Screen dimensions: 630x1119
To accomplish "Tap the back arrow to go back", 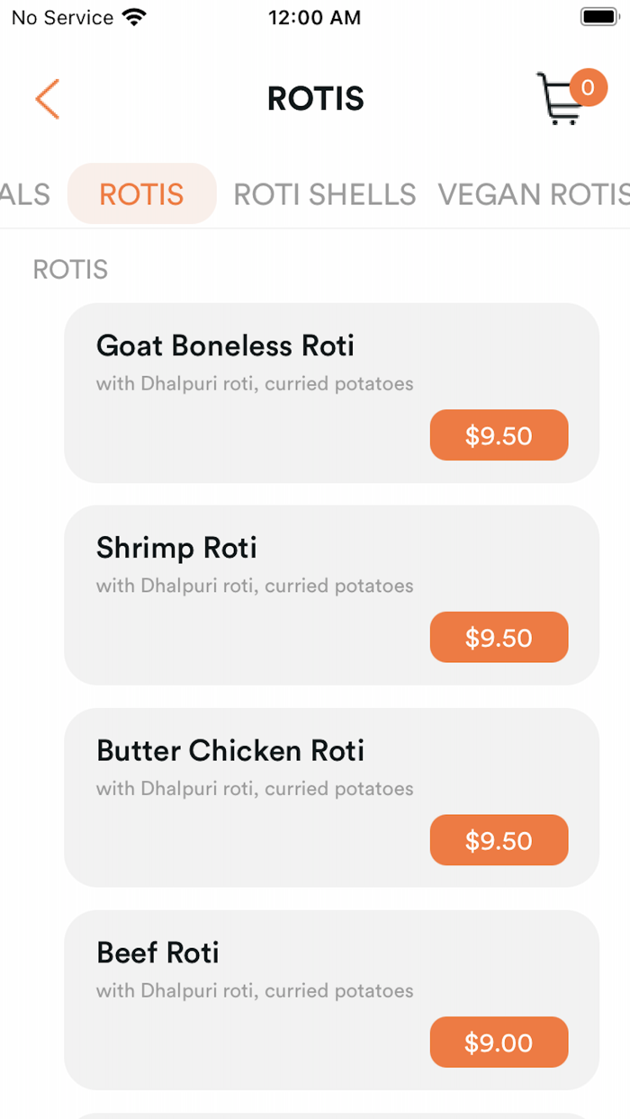I will (47, 99).
